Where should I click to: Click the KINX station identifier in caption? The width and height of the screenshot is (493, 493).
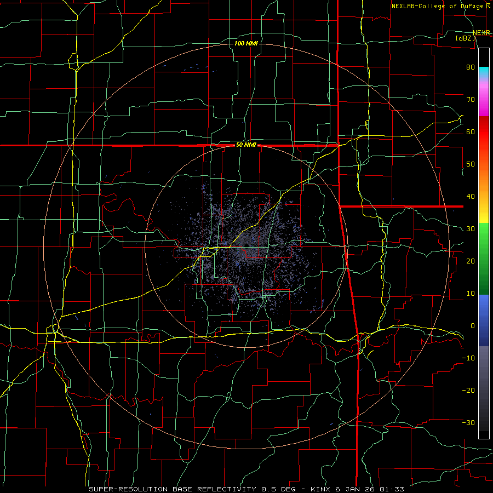tap(320, 489)
